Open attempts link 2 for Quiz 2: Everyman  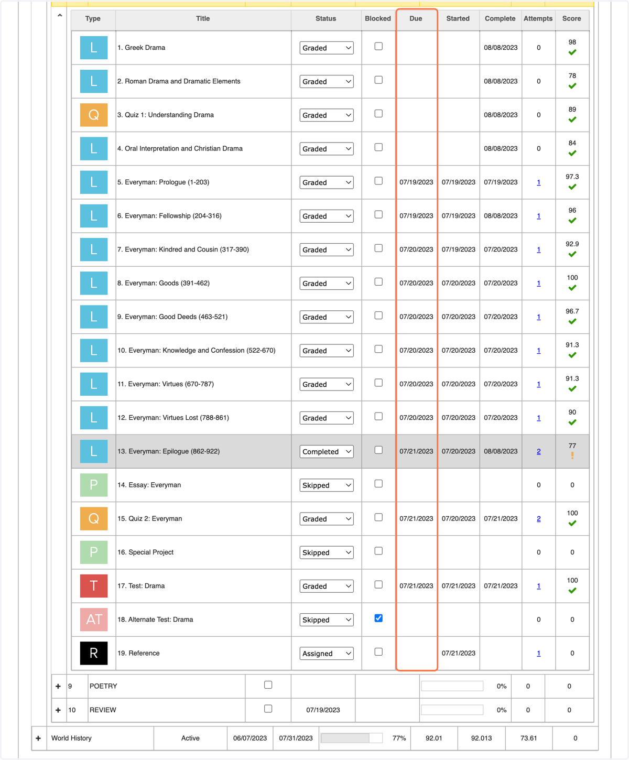point(538,519)
